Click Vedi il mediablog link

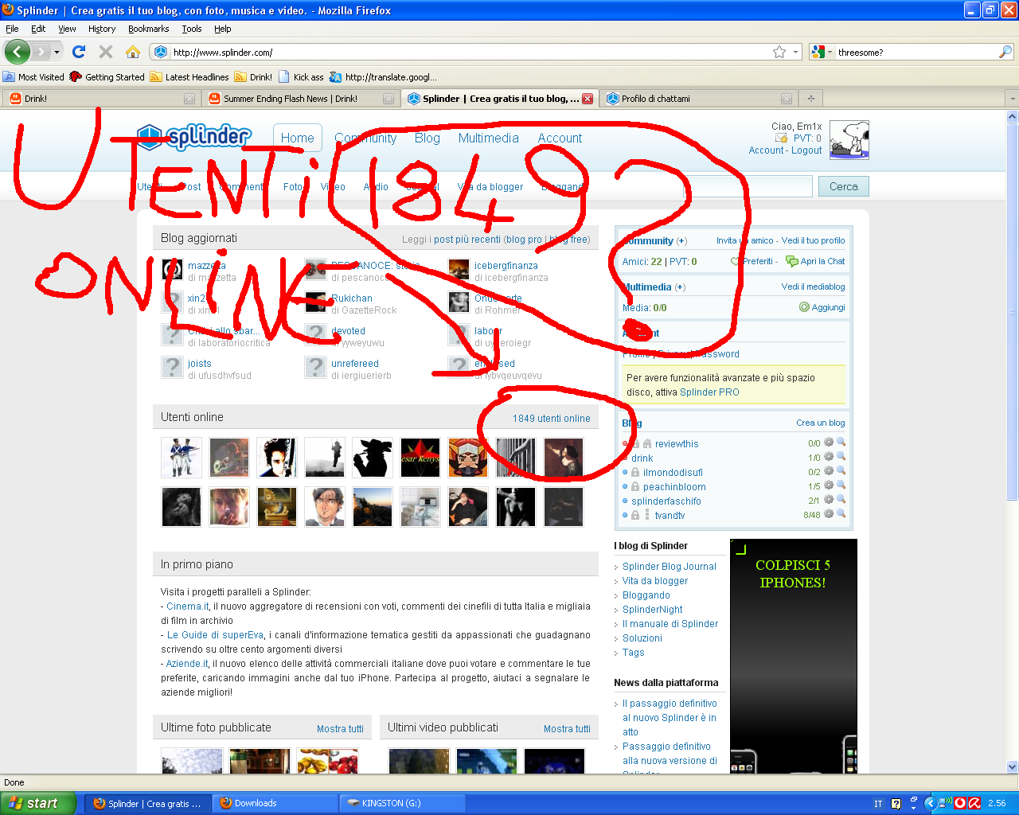click(x=814, y=287)
